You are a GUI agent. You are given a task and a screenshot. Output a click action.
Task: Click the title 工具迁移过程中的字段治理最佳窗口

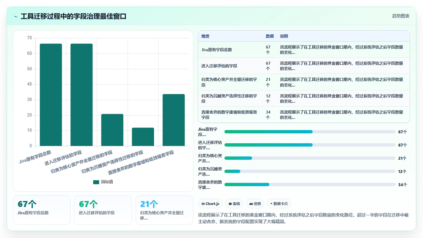point(73,17)
